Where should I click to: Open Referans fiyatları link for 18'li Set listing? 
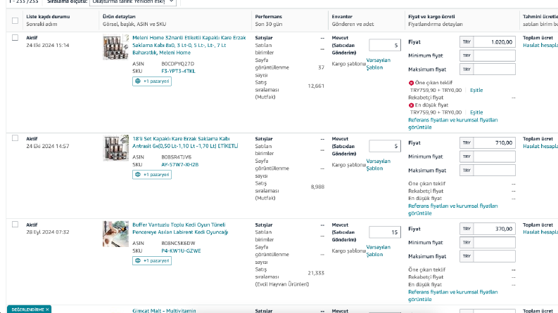(x=452, y=209)
